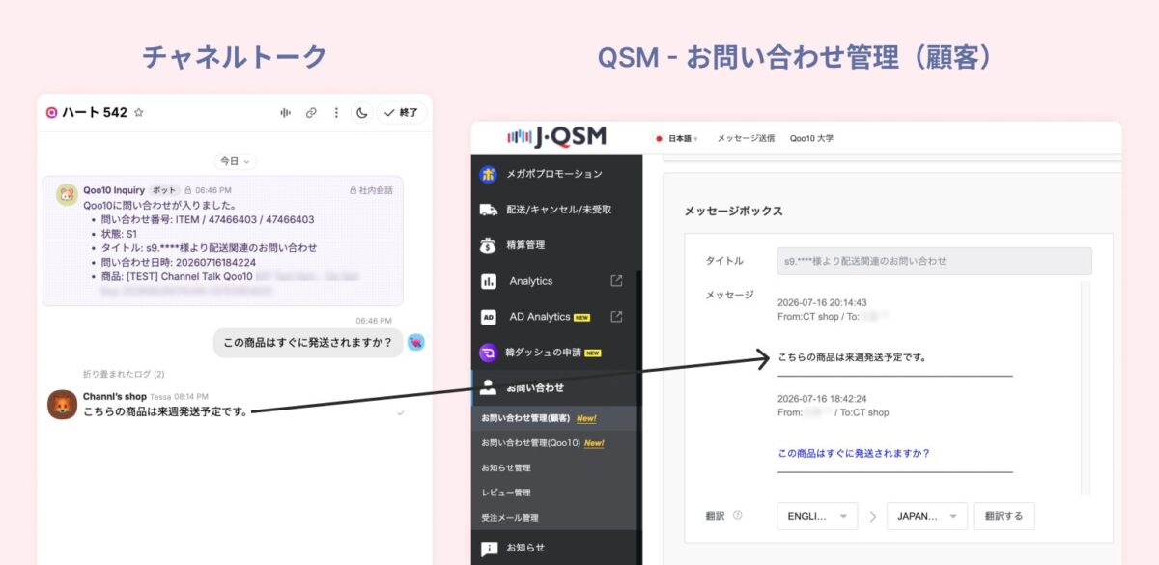1159x565 pixels.
Task: Open Qoo10 大学 in QSM top bar
Action: pyautogui.click(x=811, y=139)
